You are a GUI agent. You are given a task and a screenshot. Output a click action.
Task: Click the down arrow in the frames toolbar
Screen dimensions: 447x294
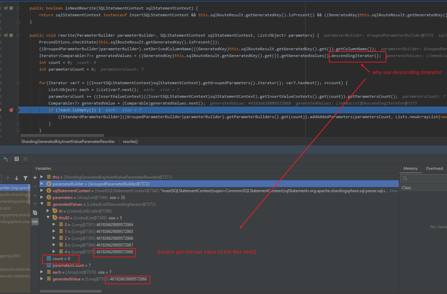[16, 178]
